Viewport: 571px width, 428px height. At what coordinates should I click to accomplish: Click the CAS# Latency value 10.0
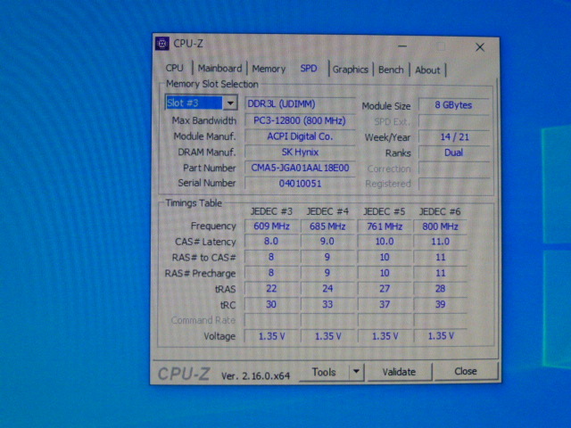click(x=385, y=242)
